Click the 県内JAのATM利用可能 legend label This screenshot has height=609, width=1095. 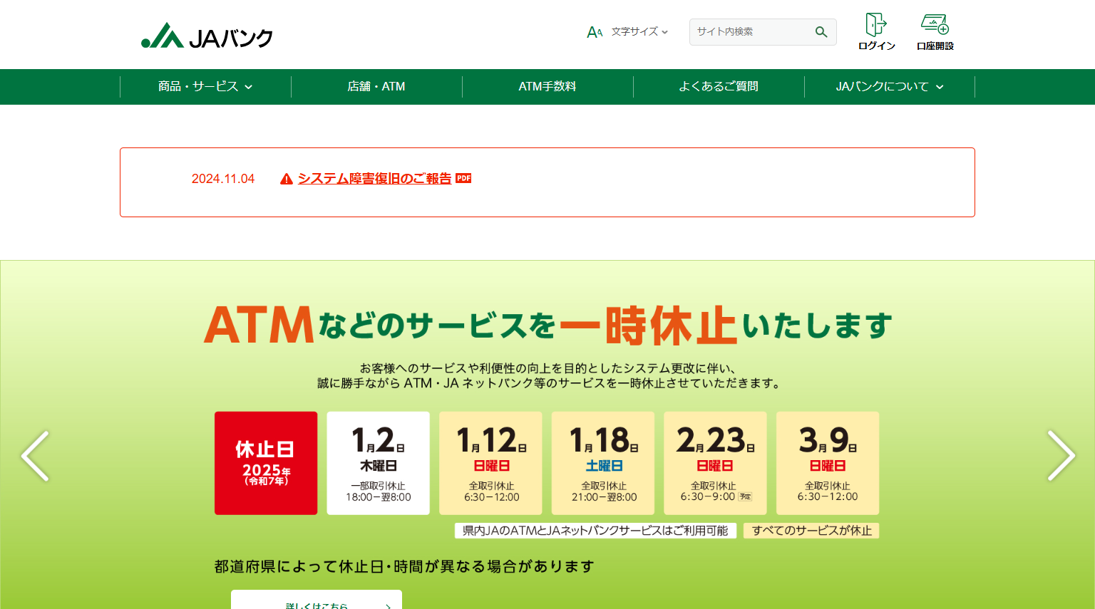(x=595, y=531)
